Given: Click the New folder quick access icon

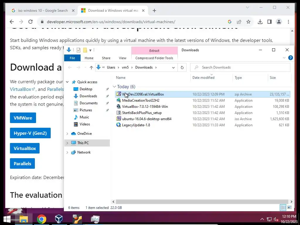Looking at the screenshot, I should coord(85,50).
